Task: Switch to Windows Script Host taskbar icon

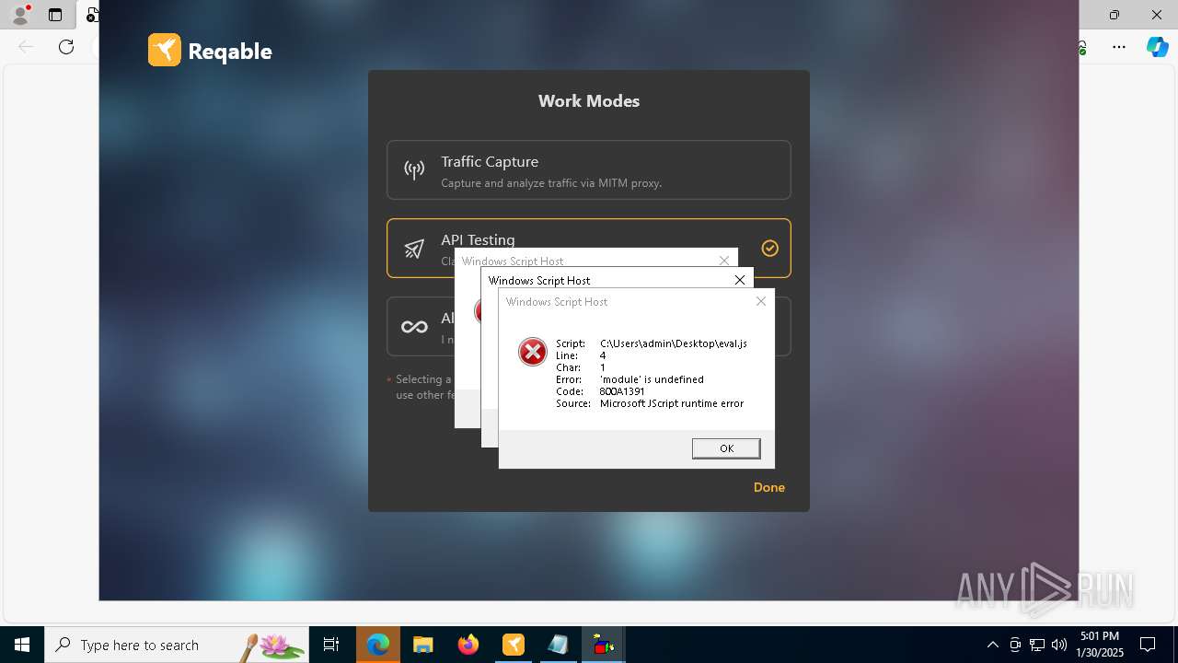Action: click(x=603, y=645)
